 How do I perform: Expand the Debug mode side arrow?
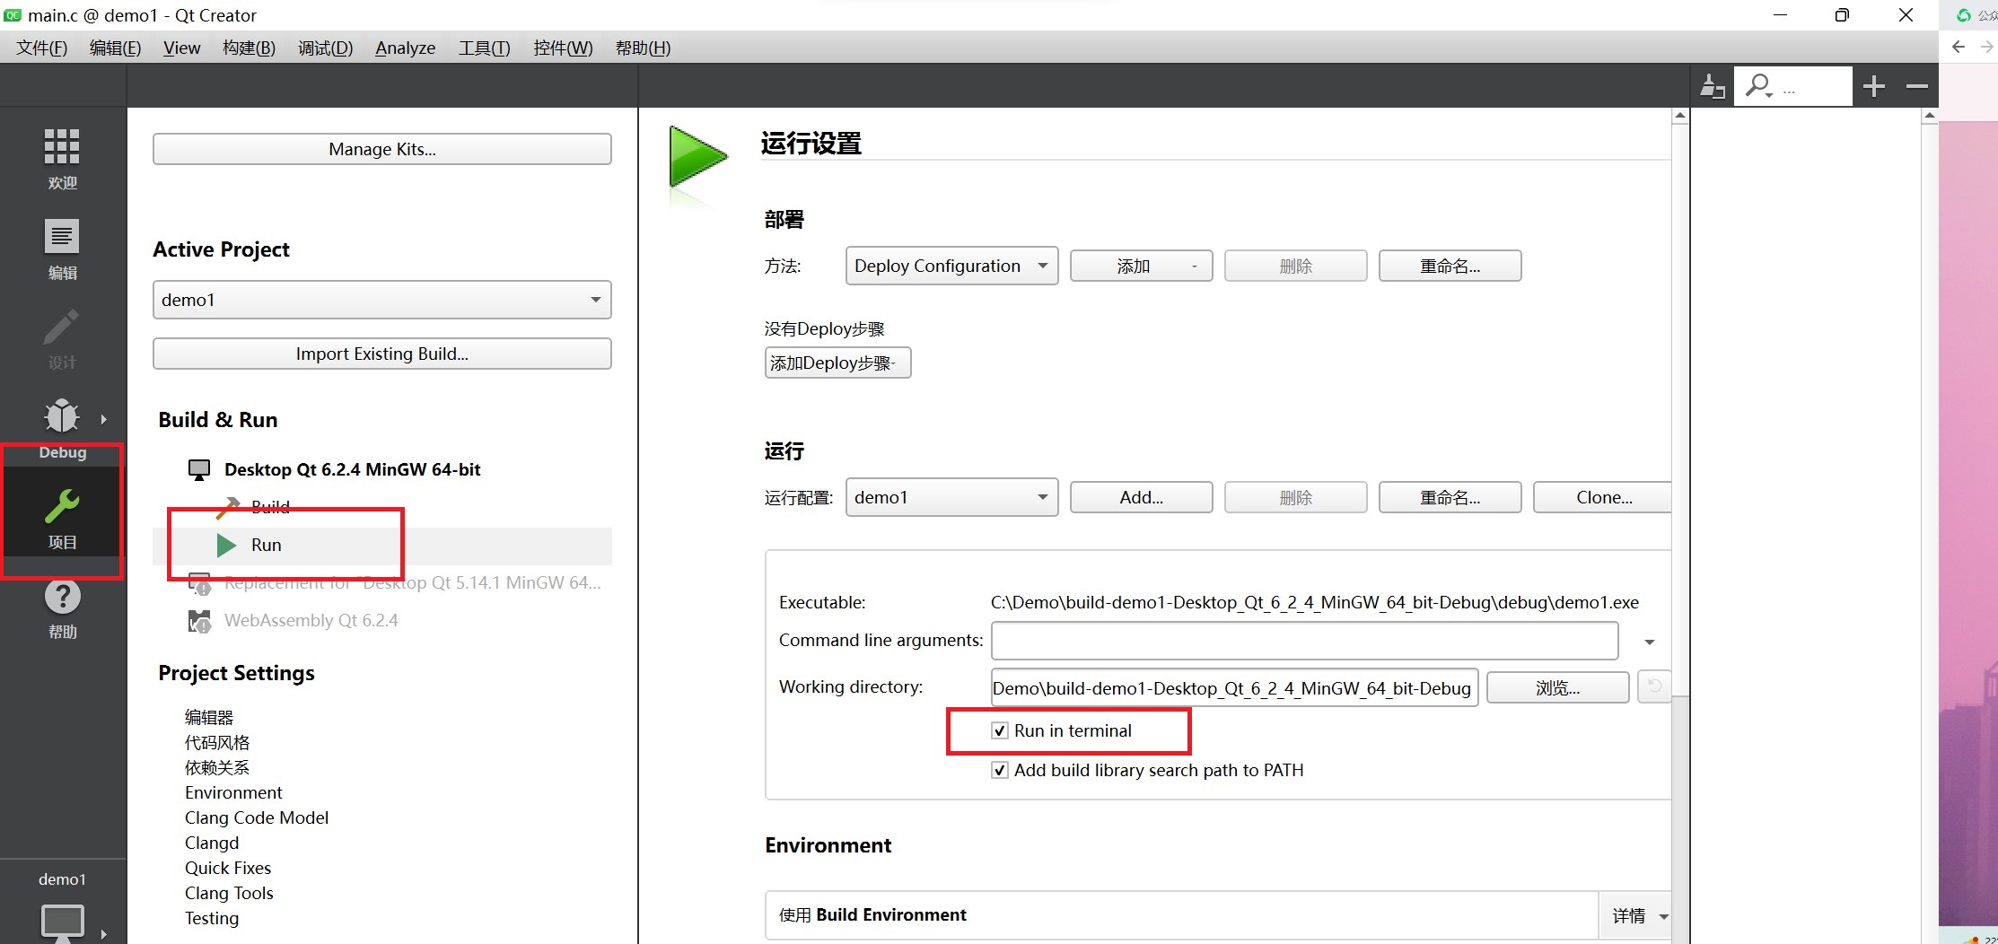(104, 419)
